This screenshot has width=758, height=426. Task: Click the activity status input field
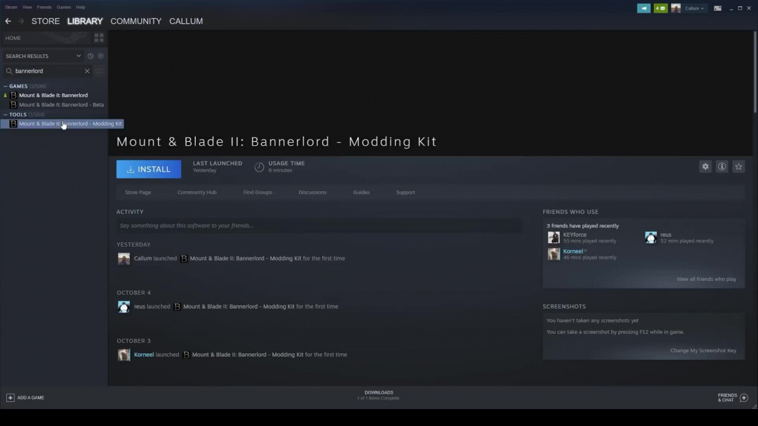pos(319,226)
